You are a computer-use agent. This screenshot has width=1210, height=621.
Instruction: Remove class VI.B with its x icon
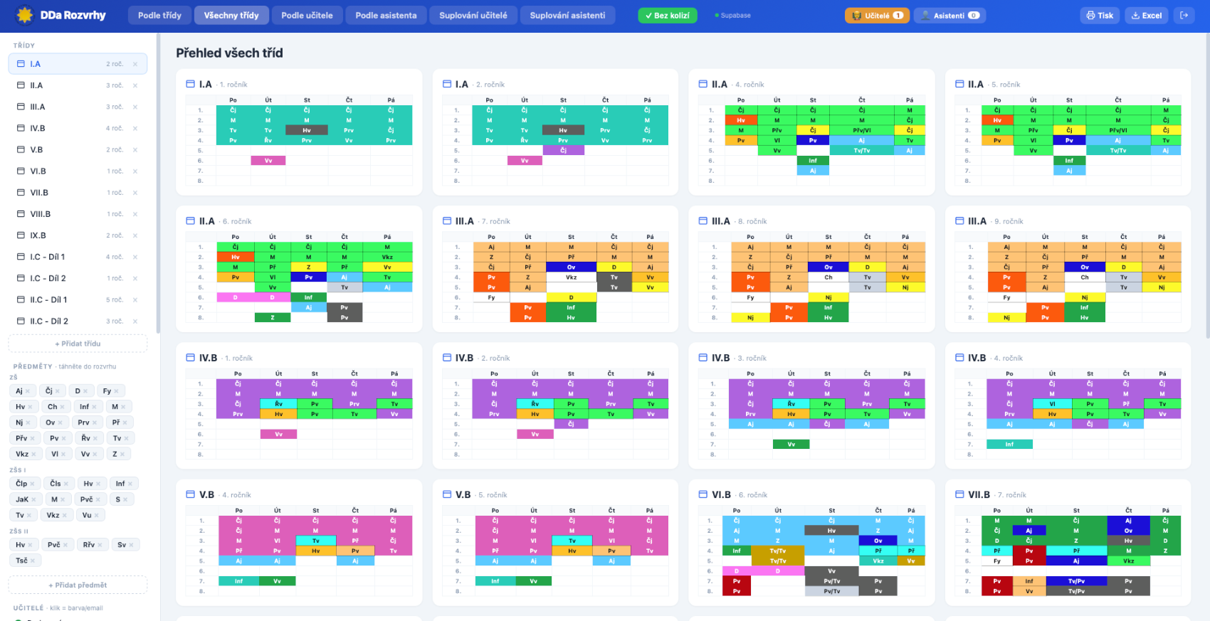[x=135, y=171]
